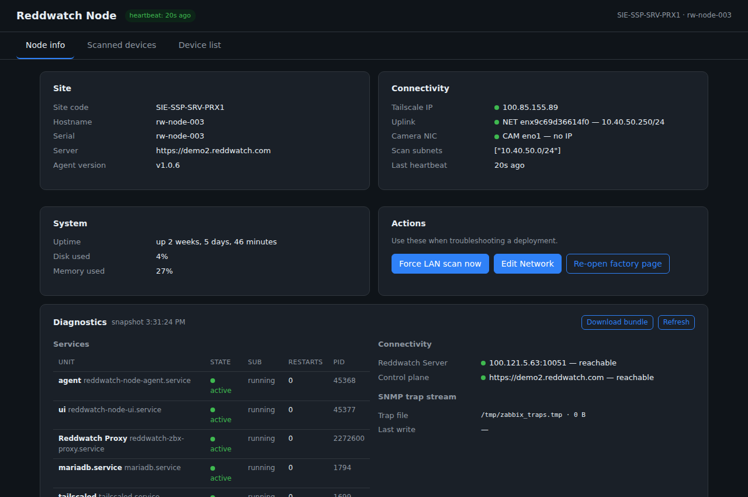
Task: Refresh the diagnostics snapshot
Action: 676,322
